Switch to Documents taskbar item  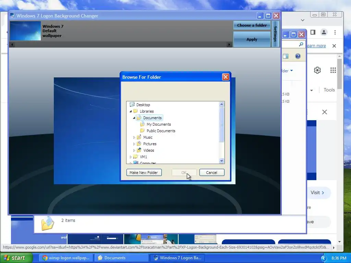tap(121, 258)
